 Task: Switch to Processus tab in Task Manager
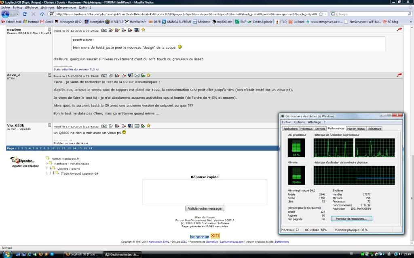tap(306, 129)
